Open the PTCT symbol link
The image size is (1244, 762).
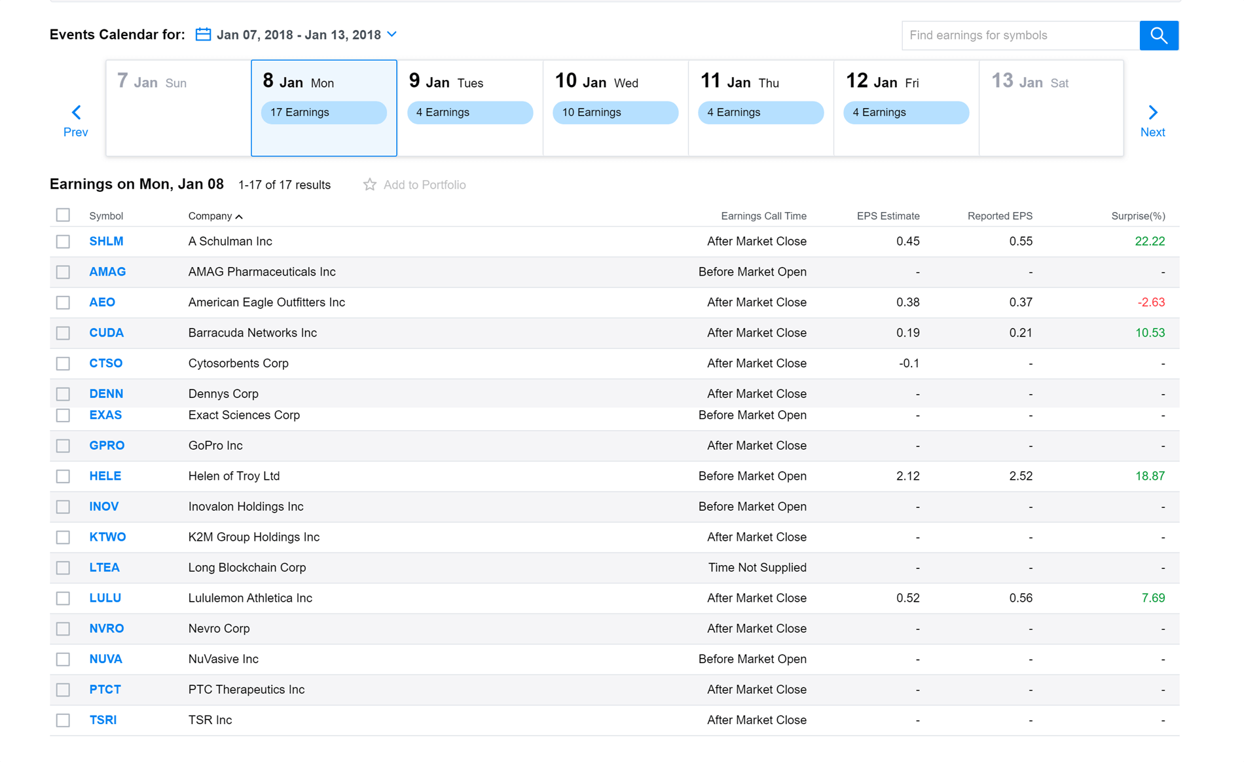point(105,689)
